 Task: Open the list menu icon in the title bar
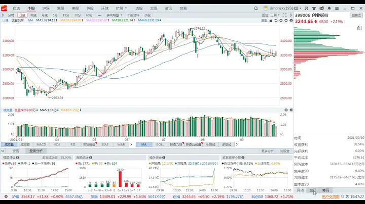tap(337, 9)
